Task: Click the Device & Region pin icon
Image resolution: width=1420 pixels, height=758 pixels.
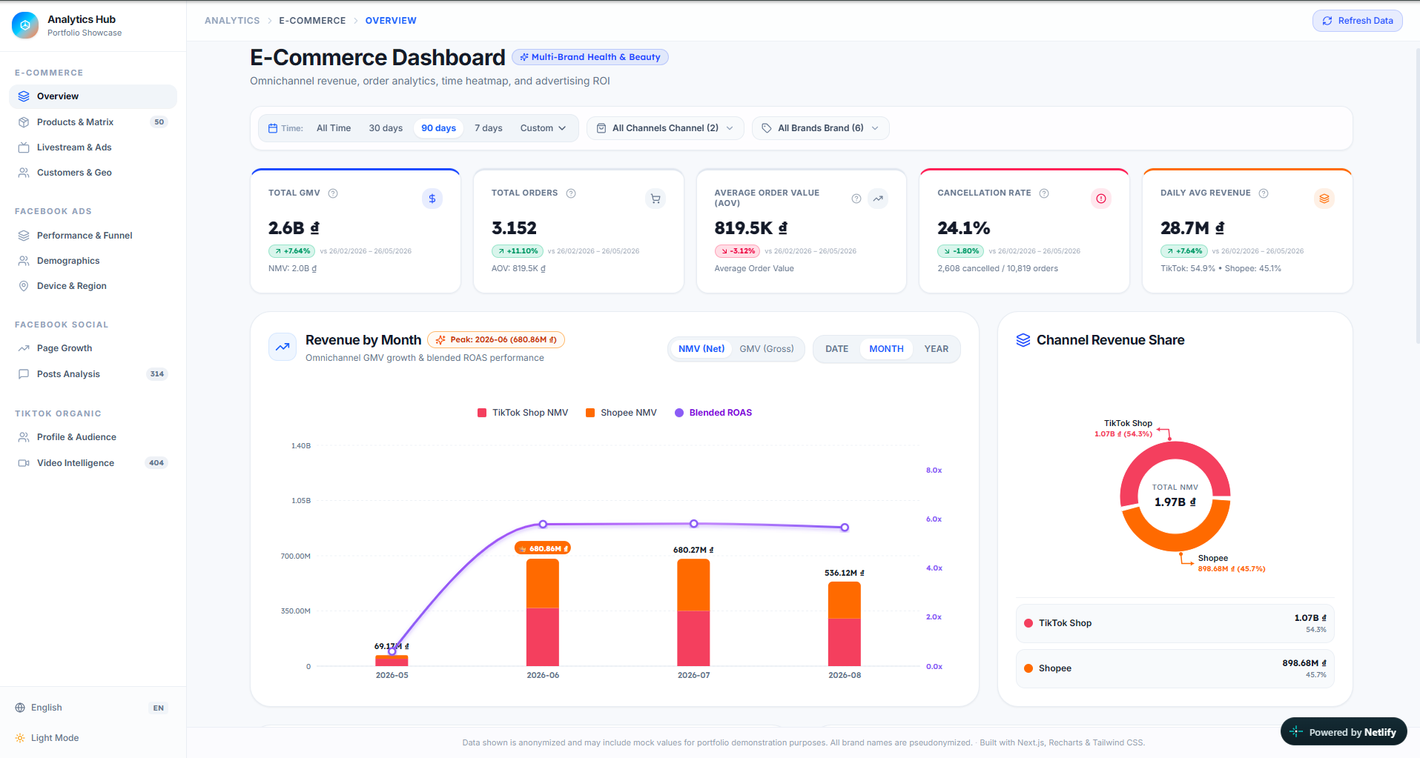Action: pos(24,286)
